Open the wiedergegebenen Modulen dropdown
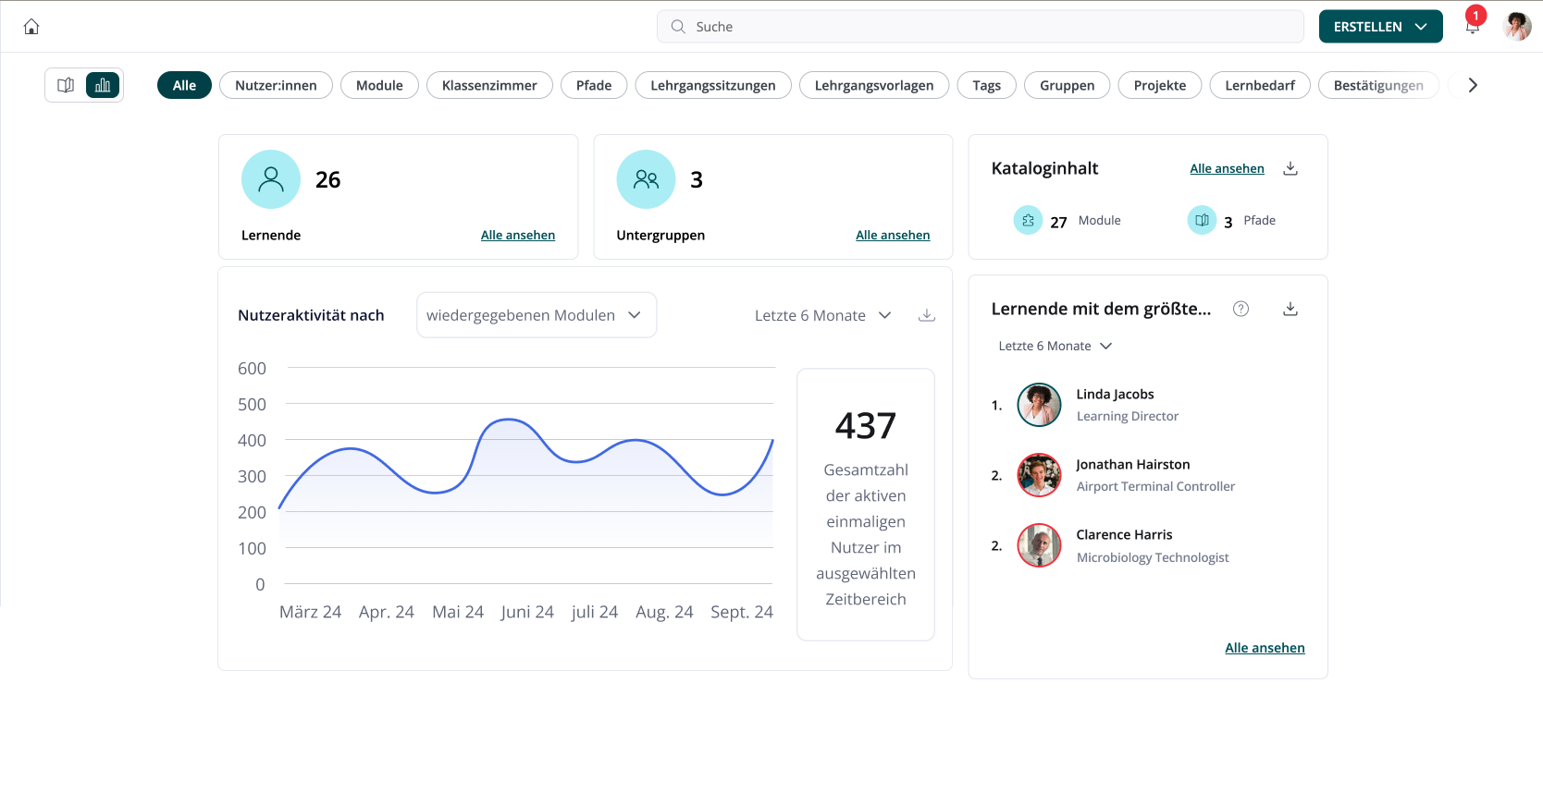 coord(536,315)
